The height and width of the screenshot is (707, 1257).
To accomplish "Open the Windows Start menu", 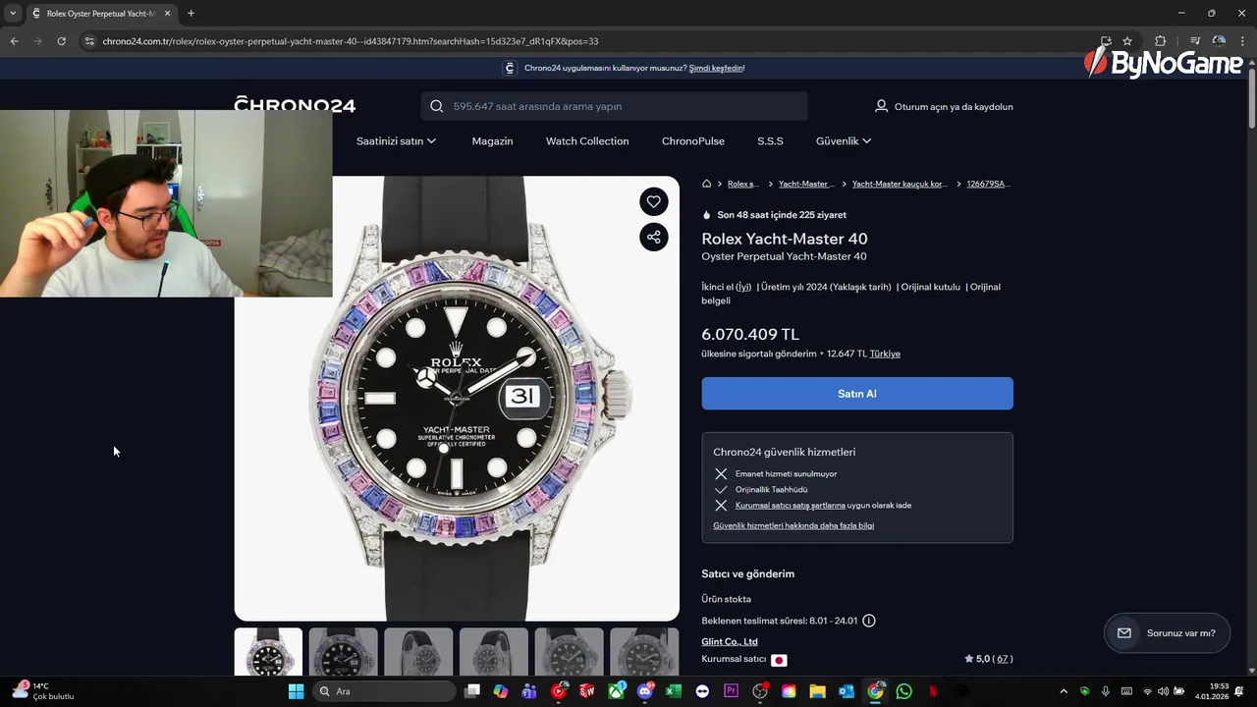I will pos(296,691).
